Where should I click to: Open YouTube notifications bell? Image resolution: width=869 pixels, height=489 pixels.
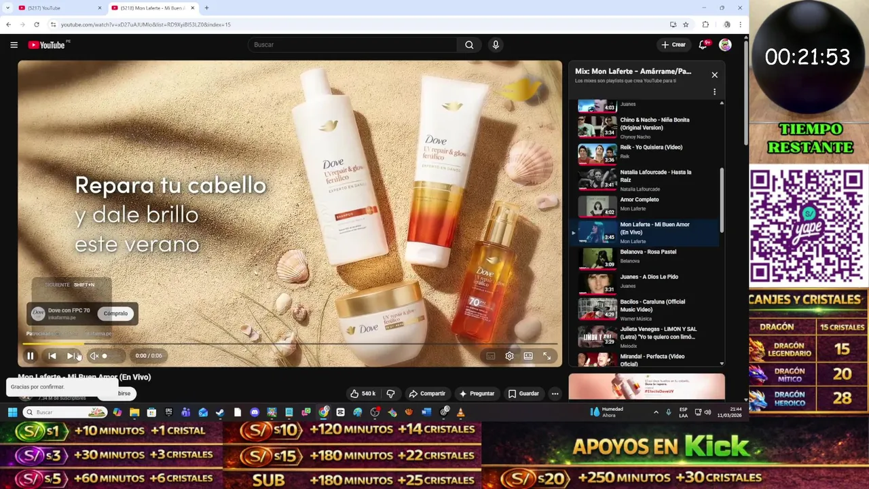tap(703, 45)
